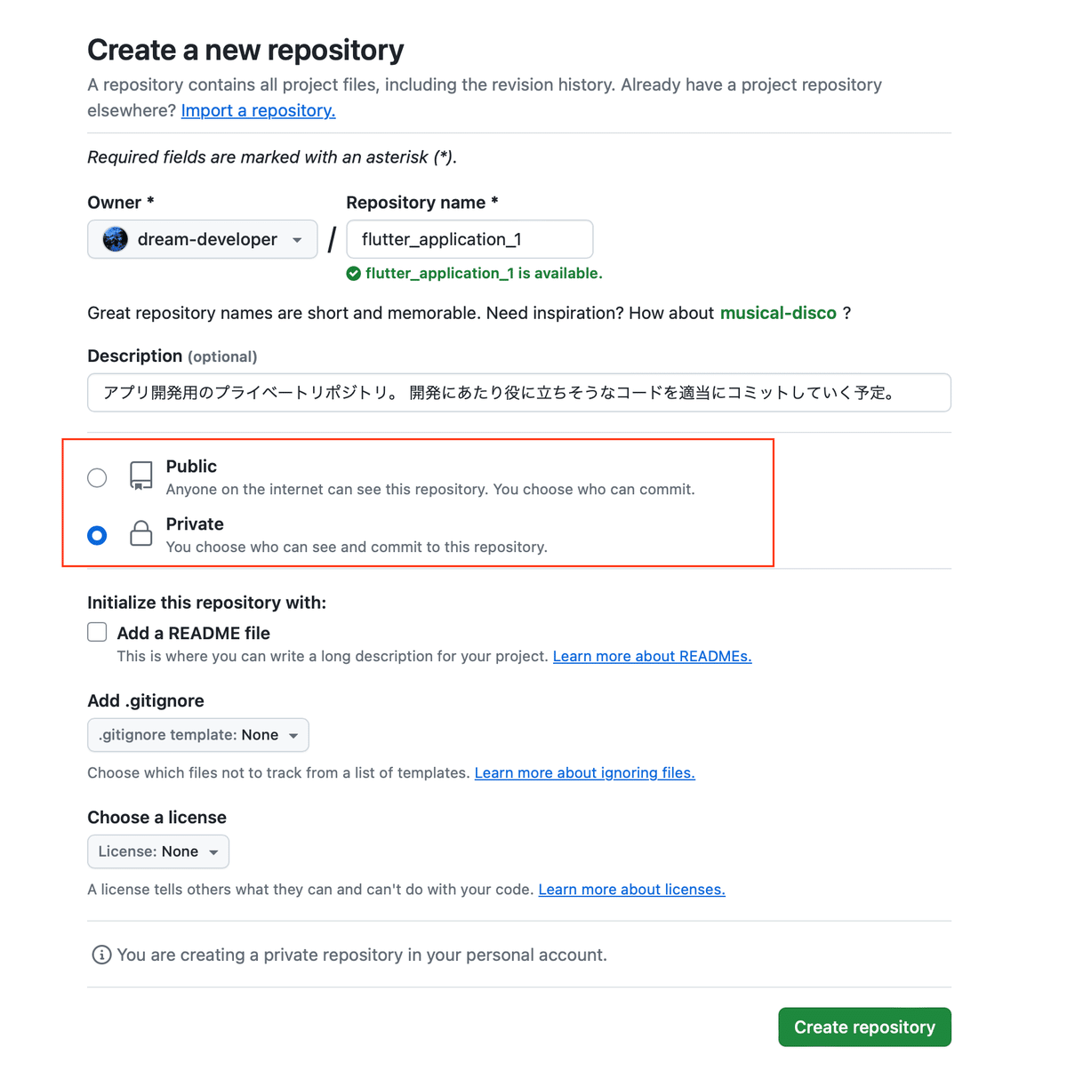Open the Learn more about READMEs link
Screen dimensions: 1067x1087
point(652,656)
